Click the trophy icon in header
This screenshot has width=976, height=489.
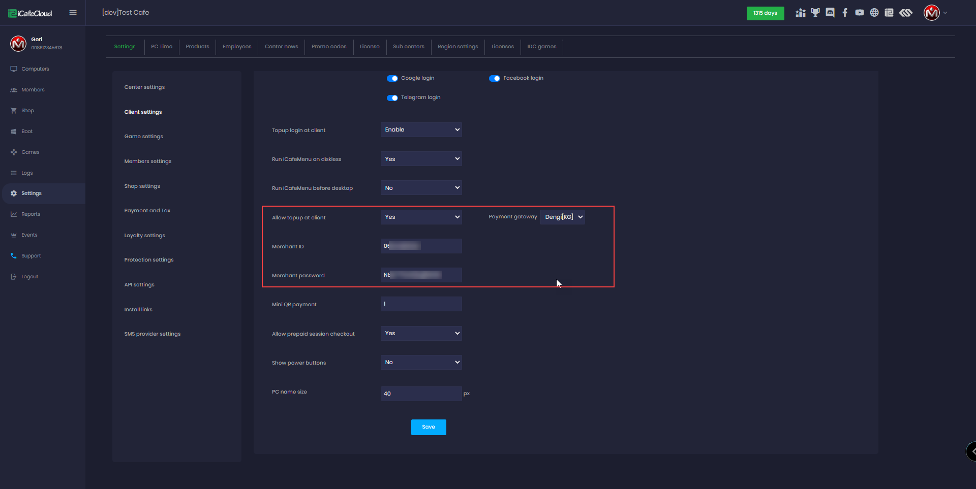[815, 13]
